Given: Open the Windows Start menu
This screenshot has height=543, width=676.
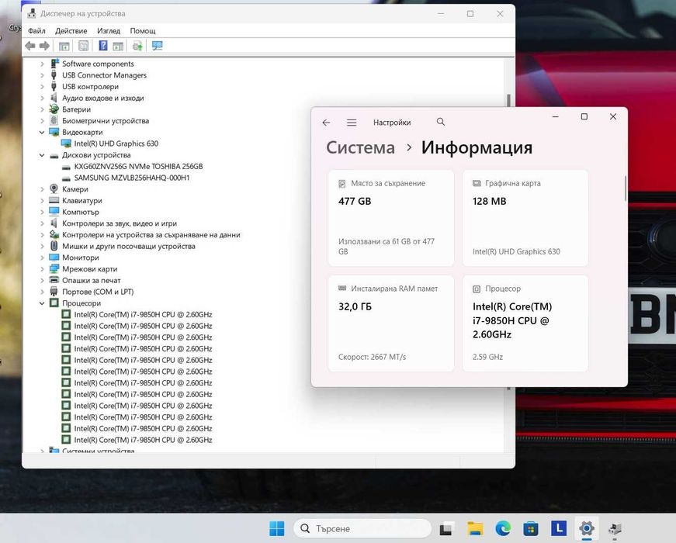Looking at the screenshot, I should [x=277, y=528].
